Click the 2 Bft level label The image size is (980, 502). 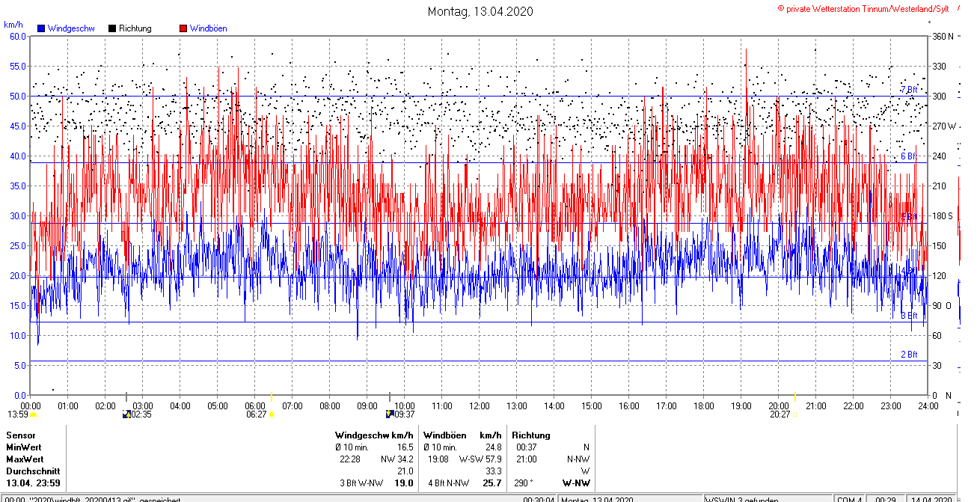909,355
